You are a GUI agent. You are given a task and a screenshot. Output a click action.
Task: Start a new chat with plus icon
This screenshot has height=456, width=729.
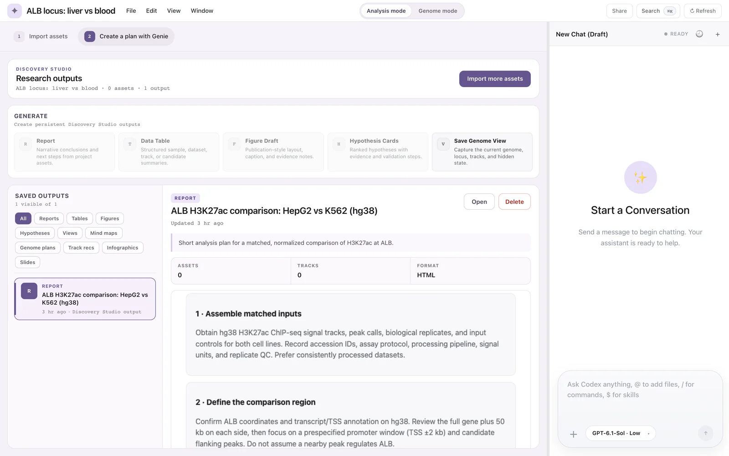[718, 34]
